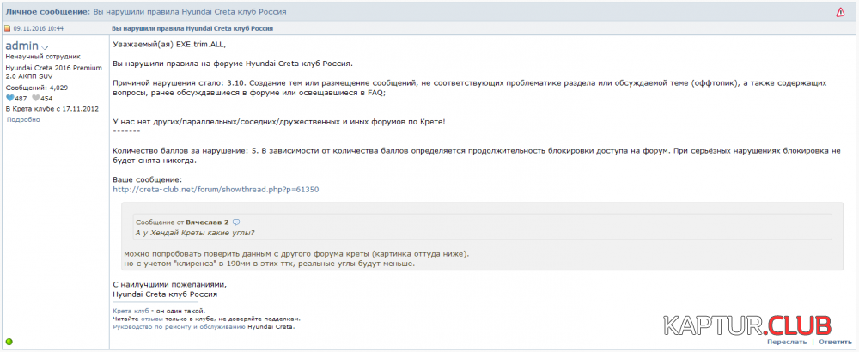Viewport: 859px width, 352px height.
Task: Open the admin user dropdown arrow
Action: pyautogui.click(x=46, y=47)
